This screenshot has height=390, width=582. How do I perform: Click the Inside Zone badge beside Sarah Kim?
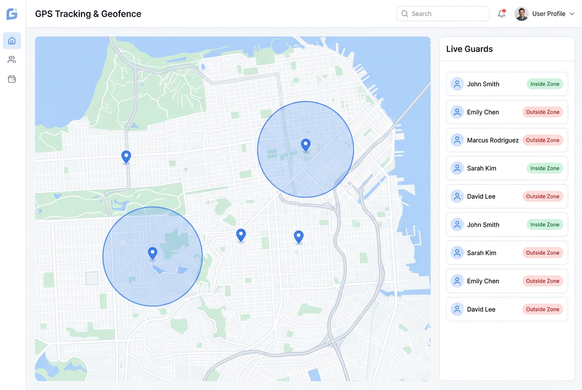pyautogui.click(x=545, y=168)
